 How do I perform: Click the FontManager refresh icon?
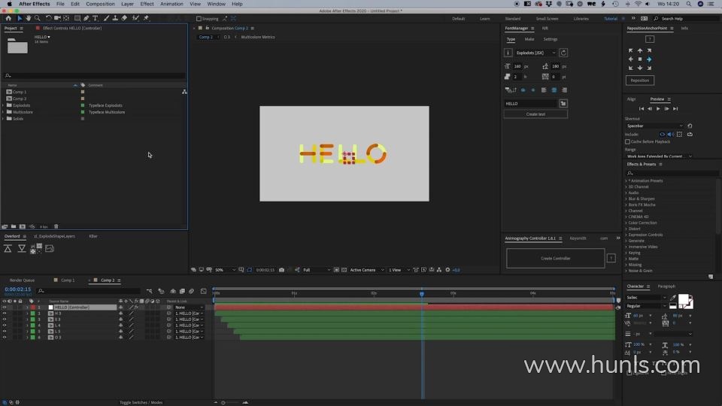coord(563,53)
